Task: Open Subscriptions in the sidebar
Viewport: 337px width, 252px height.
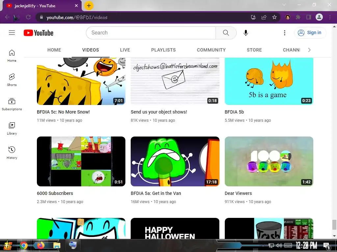Action: click(12, 104)
